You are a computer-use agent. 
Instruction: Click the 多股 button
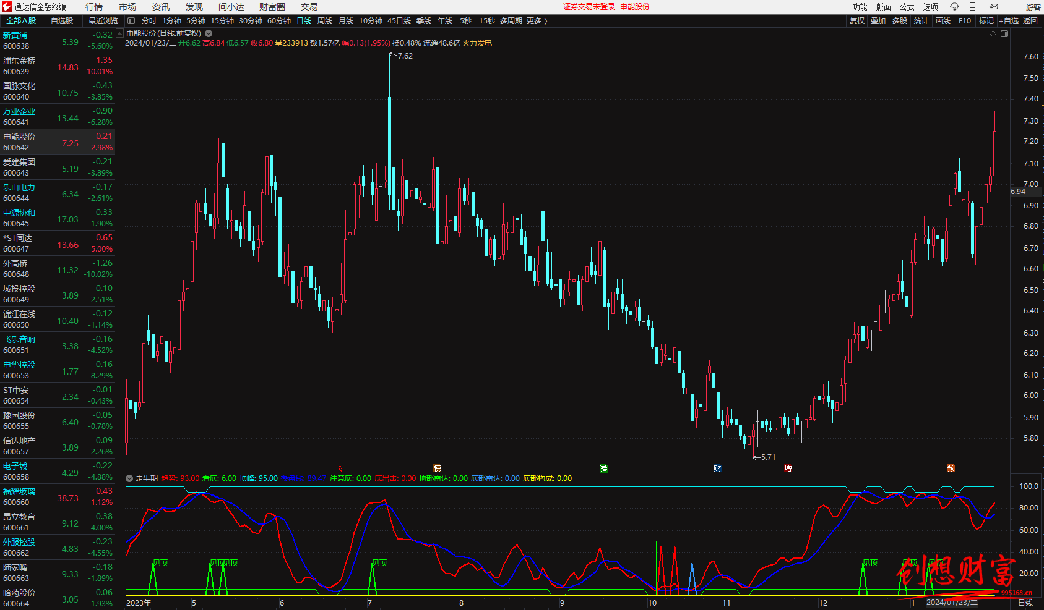900,21
